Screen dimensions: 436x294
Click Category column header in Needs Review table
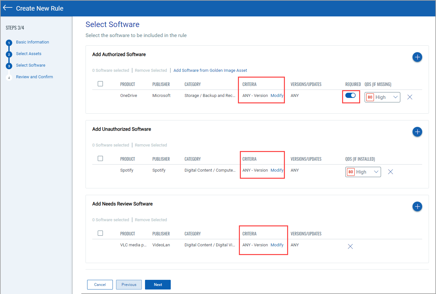(193, 233)
